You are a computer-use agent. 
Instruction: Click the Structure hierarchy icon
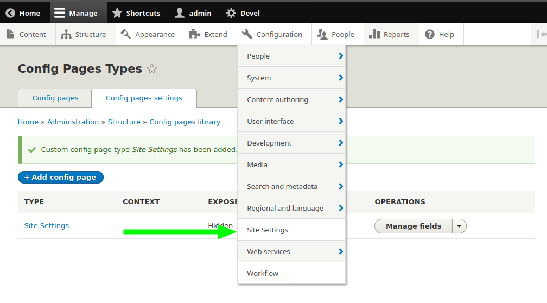click(x=66, y=34)
